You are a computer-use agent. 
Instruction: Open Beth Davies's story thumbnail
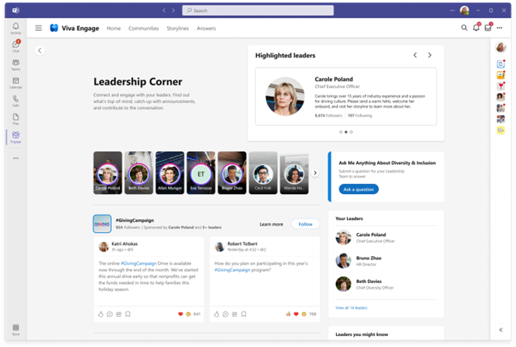139,173
